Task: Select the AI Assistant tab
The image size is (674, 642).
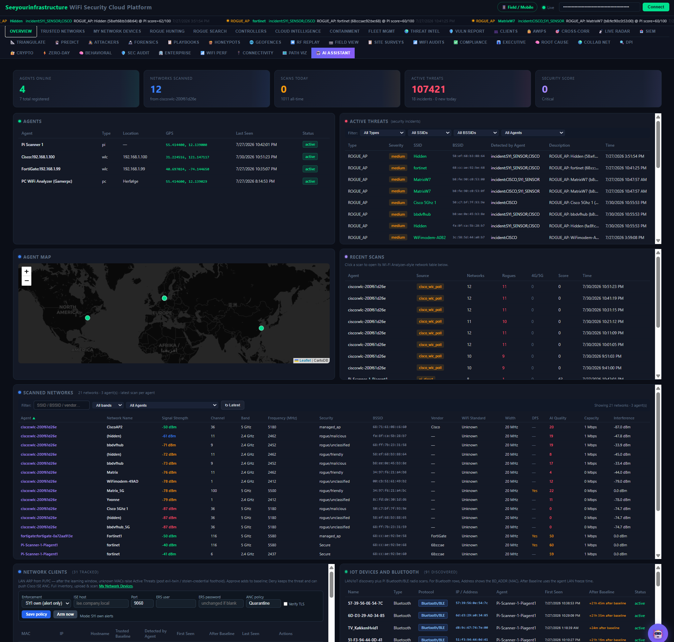Action: (x=333, y=53)
